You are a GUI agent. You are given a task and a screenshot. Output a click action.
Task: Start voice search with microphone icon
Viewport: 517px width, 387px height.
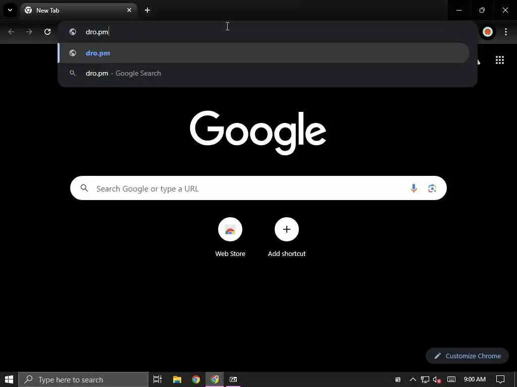[413, 188]
